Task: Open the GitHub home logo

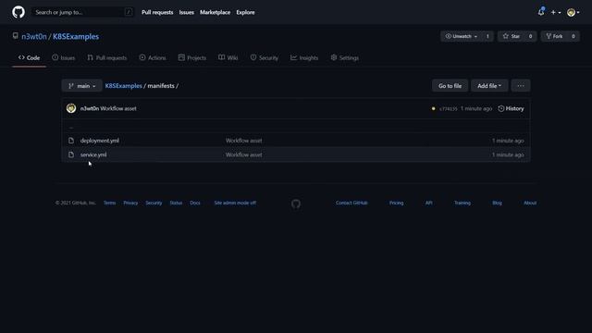Action: (18, 12)
